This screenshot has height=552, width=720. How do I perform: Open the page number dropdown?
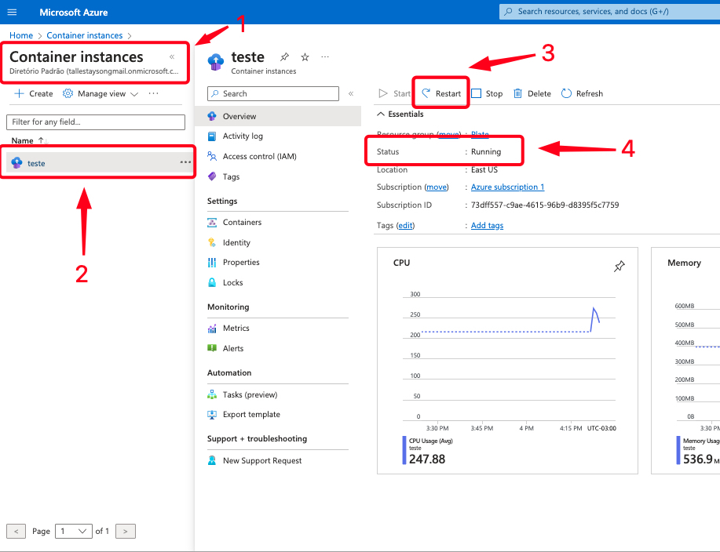[x=74, y=531]
